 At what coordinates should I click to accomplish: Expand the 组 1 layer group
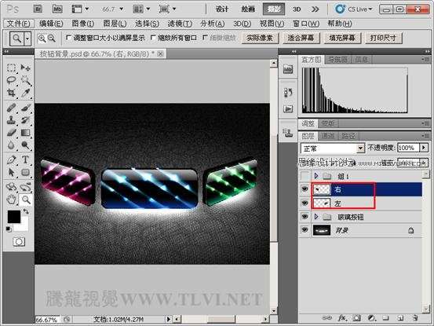coord(316,175)
